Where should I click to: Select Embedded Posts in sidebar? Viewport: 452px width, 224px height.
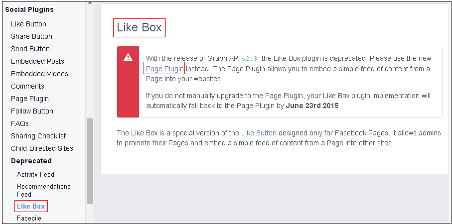pyautogui.click(x=37, y=61)
